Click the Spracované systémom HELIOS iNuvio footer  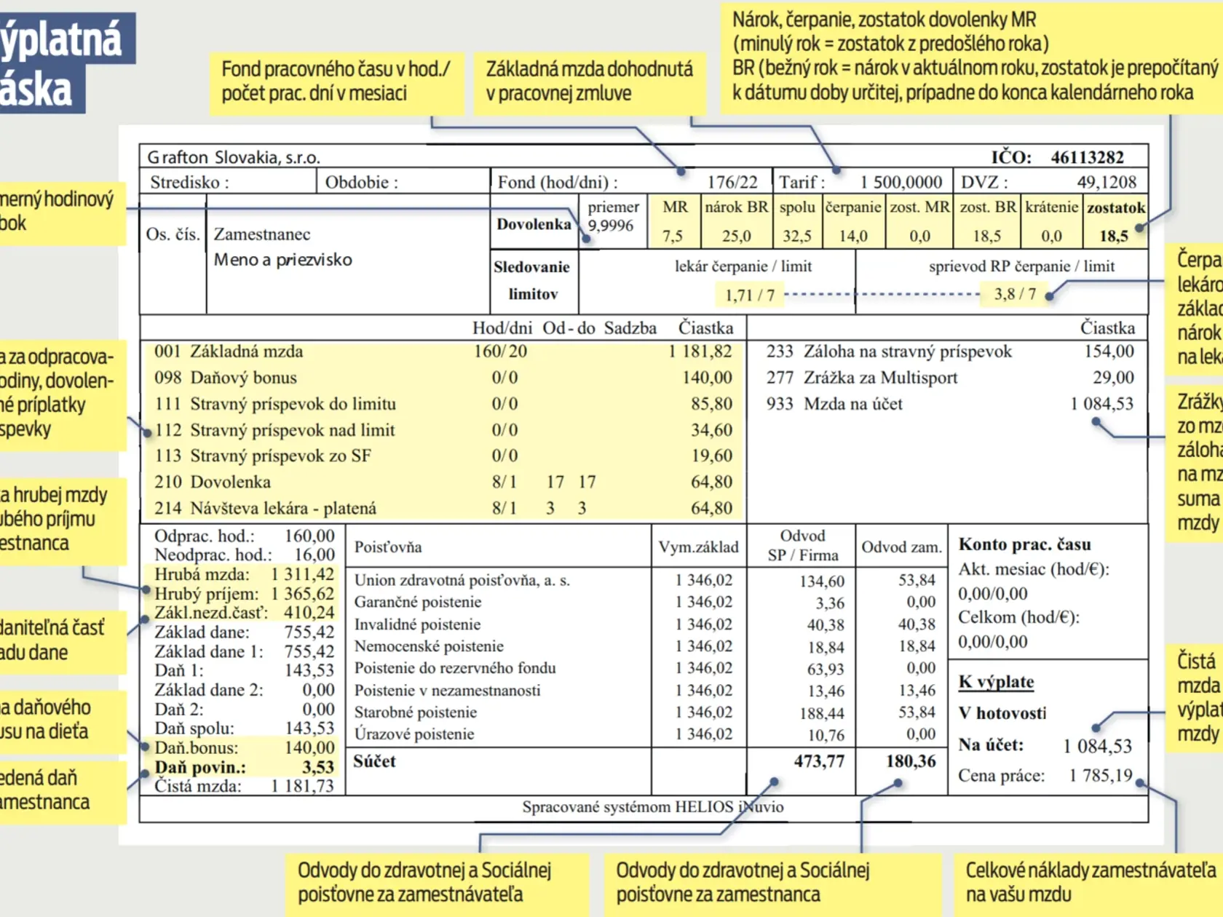click(653, 807)
